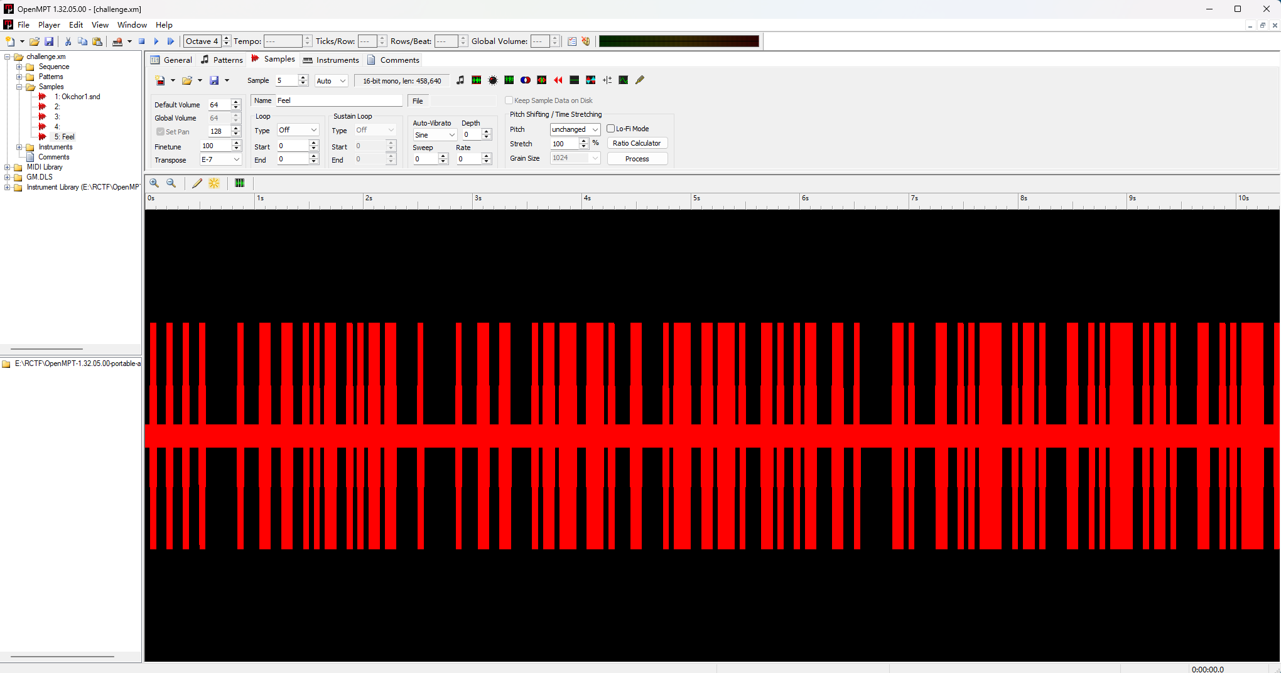Click the blue Play Song triangle
This screenshot has height=673, width=1281.
156,41
